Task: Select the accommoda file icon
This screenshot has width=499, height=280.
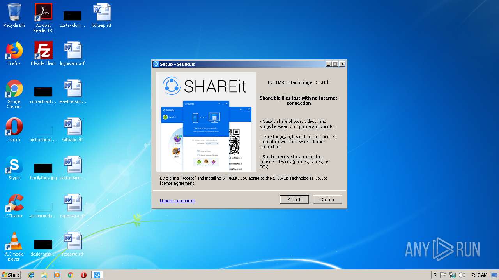Action: coord(43,210)
